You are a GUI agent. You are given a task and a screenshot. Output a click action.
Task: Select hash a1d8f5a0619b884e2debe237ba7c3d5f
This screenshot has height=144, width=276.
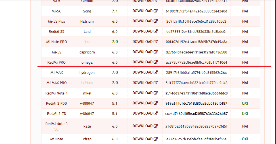[196, 126]
